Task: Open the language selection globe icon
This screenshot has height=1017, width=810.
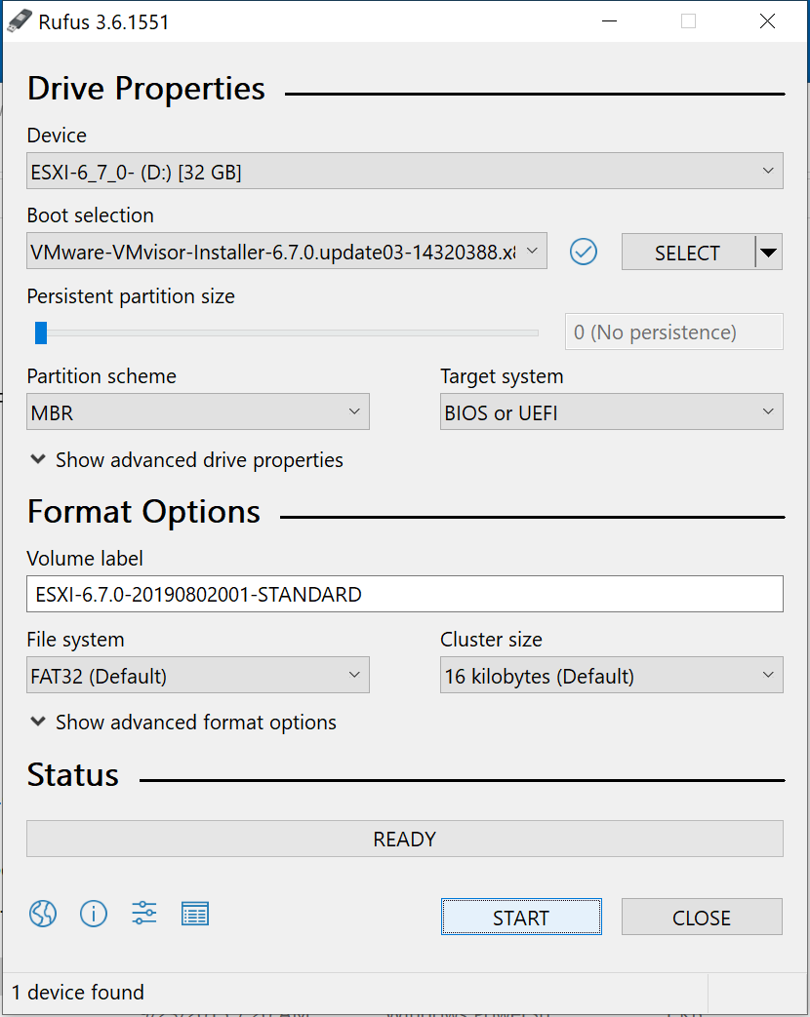Action: tap(42, 914)
